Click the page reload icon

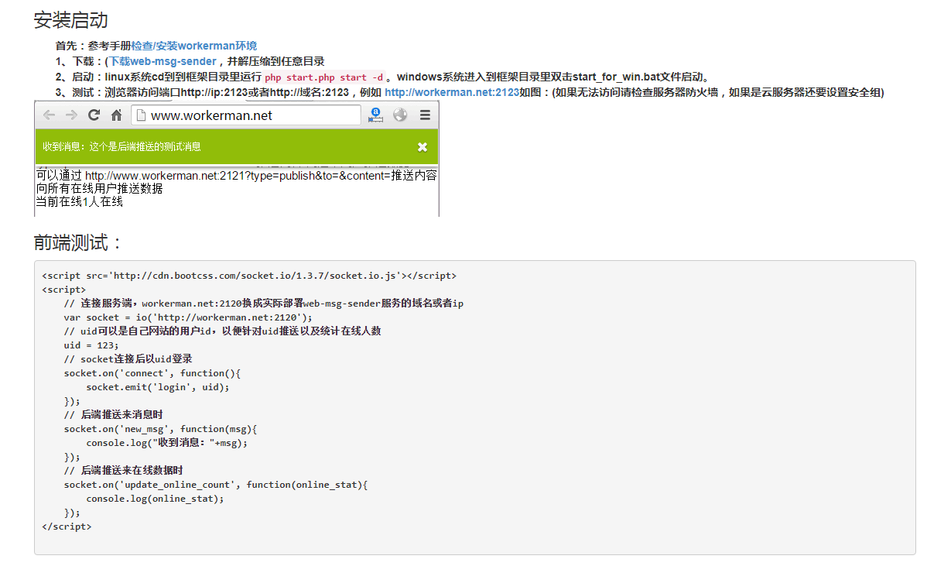click(x=94, y=115)
